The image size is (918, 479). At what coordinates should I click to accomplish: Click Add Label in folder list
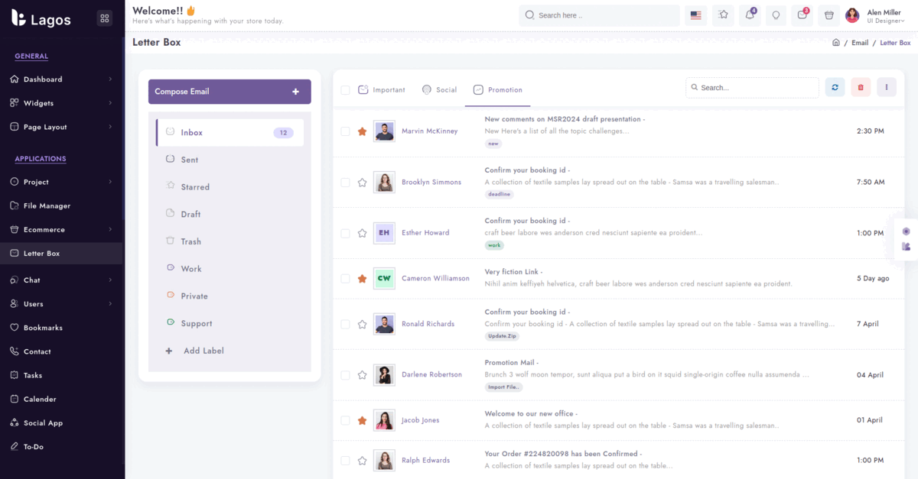[203, 351]
